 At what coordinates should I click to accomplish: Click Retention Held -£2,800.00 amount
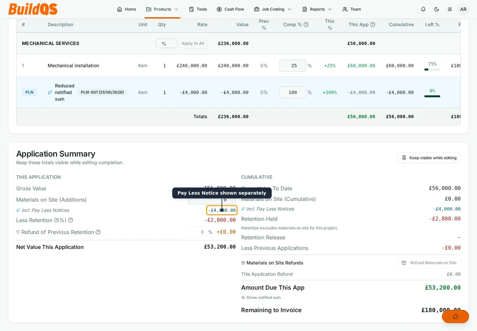(x=445, y=219)
